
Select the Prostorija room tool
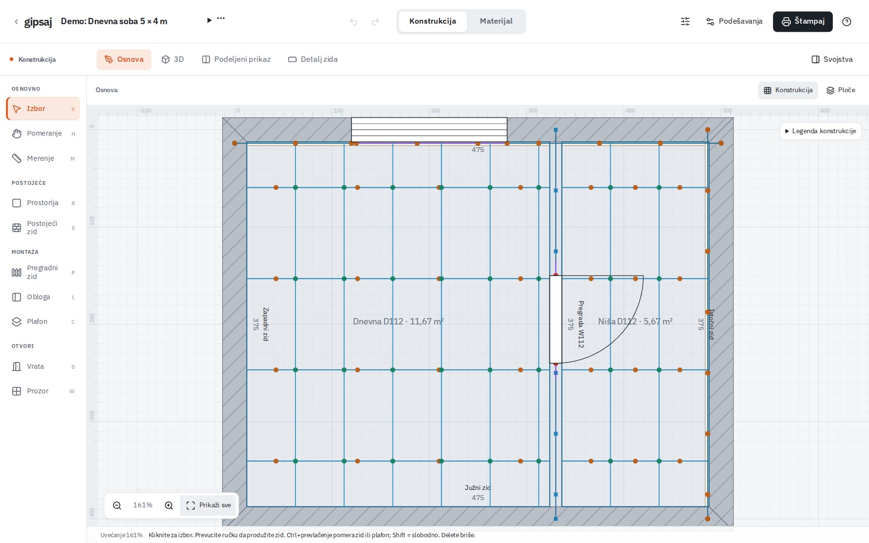click(43, 203)
